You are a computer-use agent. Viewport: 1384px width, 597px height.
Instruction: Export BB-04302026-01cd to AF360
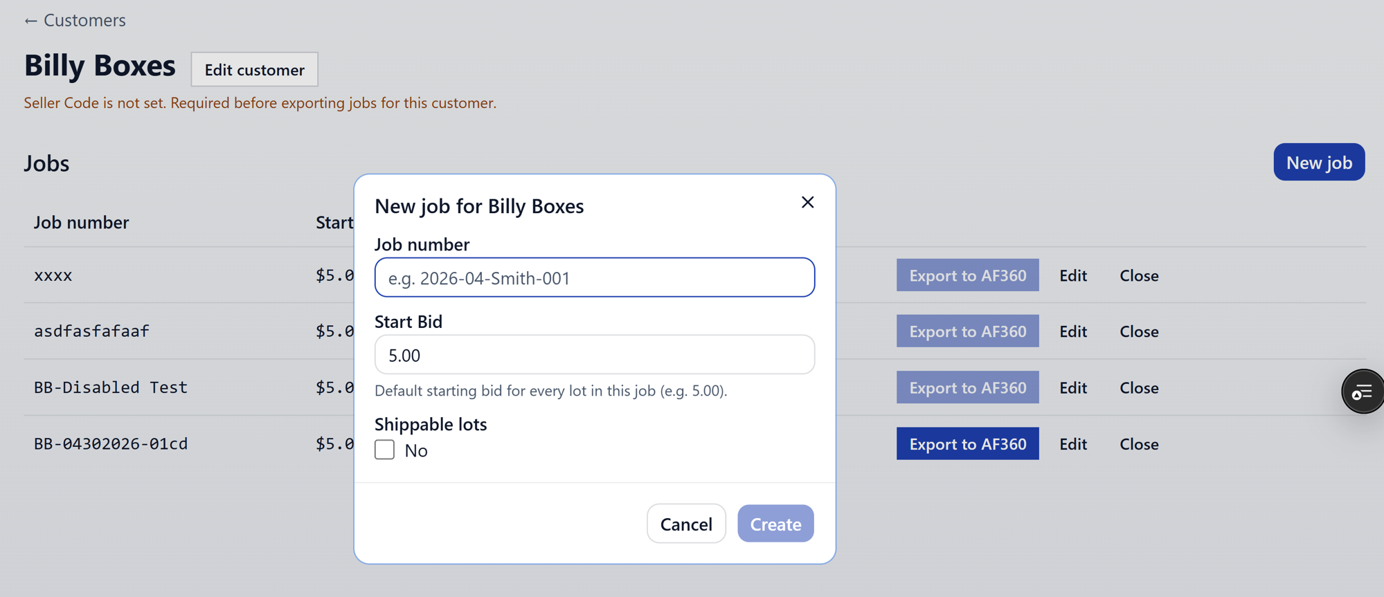coord(967,443)
